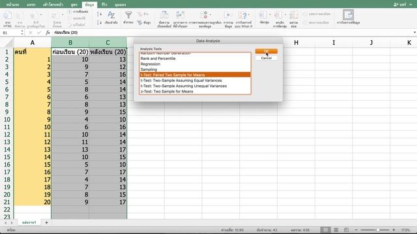Adjust the zoom slider handle
This screenshot has height=234, width=417.
pyautogui.click(x=378, y=229)
